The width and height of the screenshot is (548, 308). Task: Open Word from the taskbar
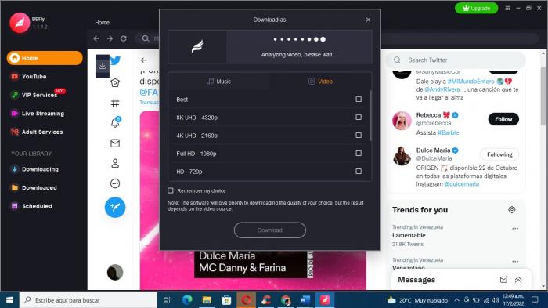(305, 300)
